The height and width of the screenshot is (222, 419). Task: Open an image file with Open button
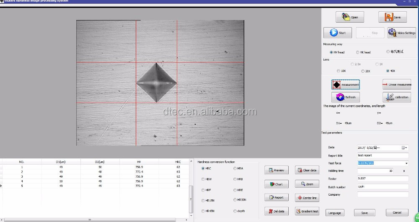pos(349,17)
